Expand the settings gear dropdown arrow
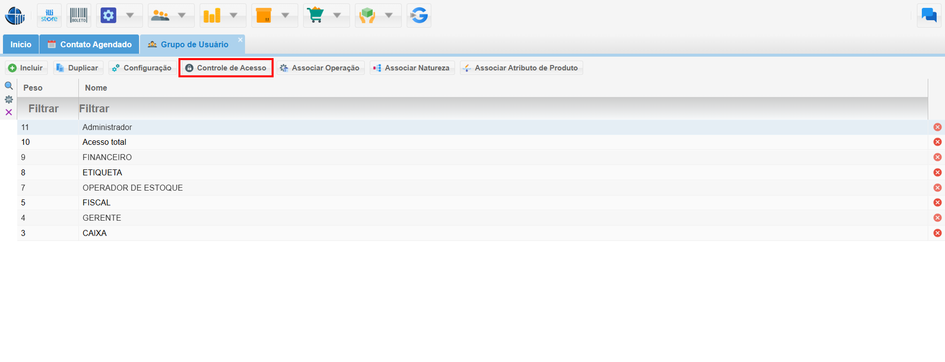The height and width of the screenshot is (362, 945). click(130, 16)
